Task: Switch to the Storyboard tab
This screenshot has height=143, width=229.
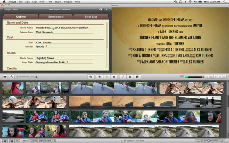Action: 56,17
